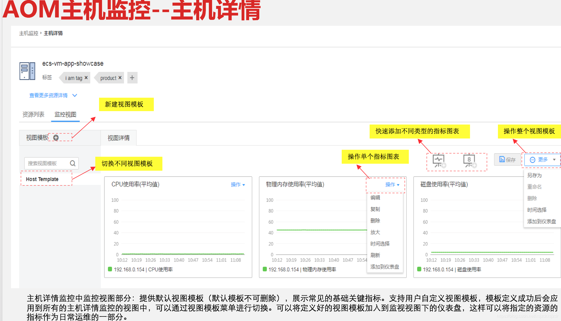
Task: Remove the 'i am tag' label
Action: click(86, 78)
